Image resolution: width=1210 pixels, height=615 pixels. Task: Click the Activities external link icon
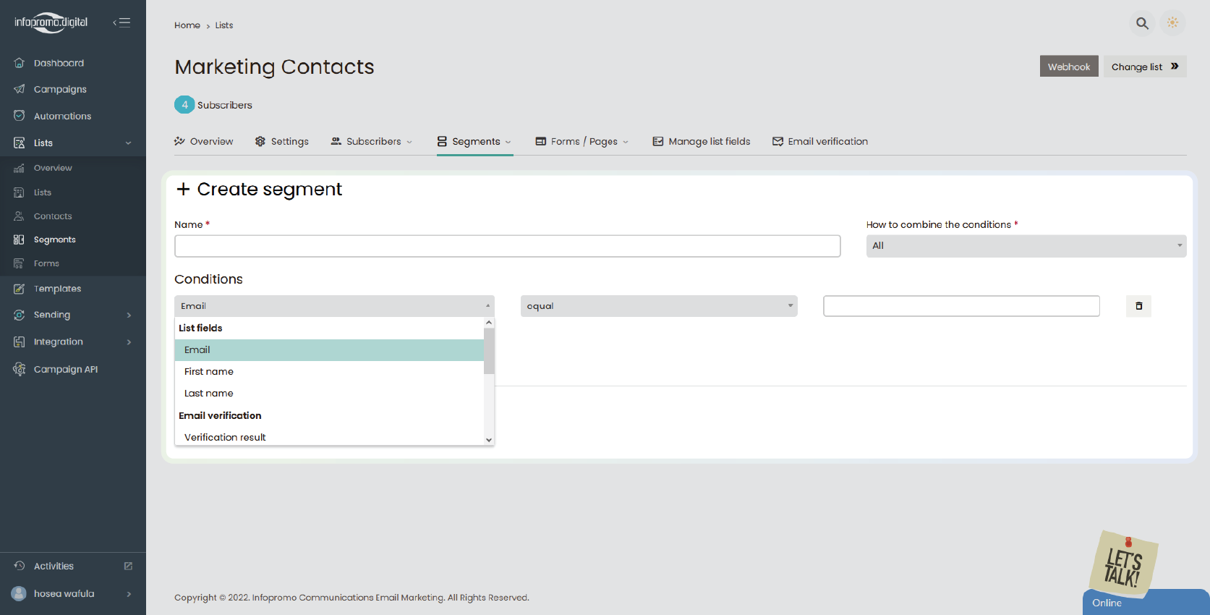pos(128,566)
